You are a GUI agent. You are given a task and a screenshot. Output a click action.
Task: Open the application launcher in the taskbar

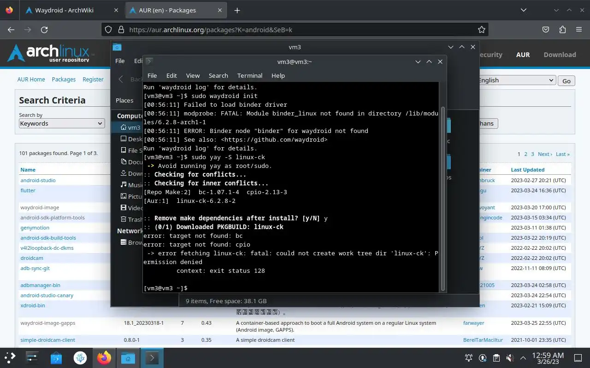(10, 357)
